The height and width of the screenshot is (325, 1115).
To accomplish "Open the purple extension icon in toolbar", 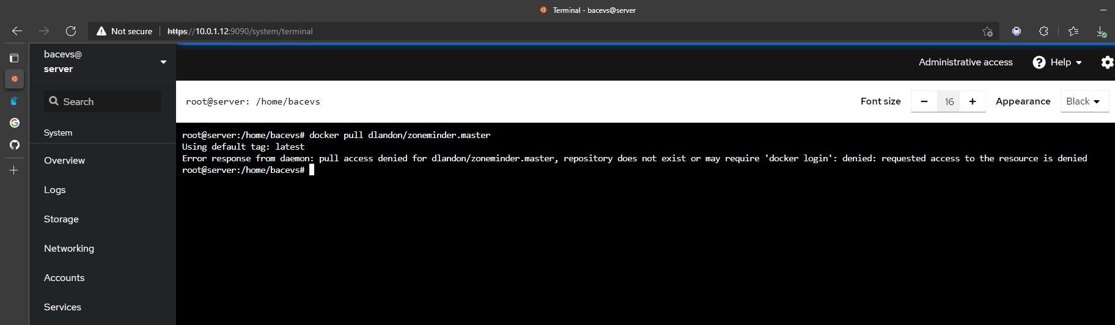I will point(1017,31).
